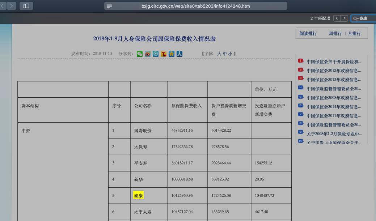Click blue rank 9 badge icon
The width and height of the screenshot is (376, 221).
(x=301, y=132)
